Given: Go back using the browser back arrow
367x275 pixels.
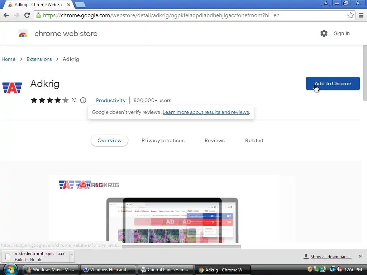Looking at the screenshot, I should pyautogui.click(x=6, y=15).
